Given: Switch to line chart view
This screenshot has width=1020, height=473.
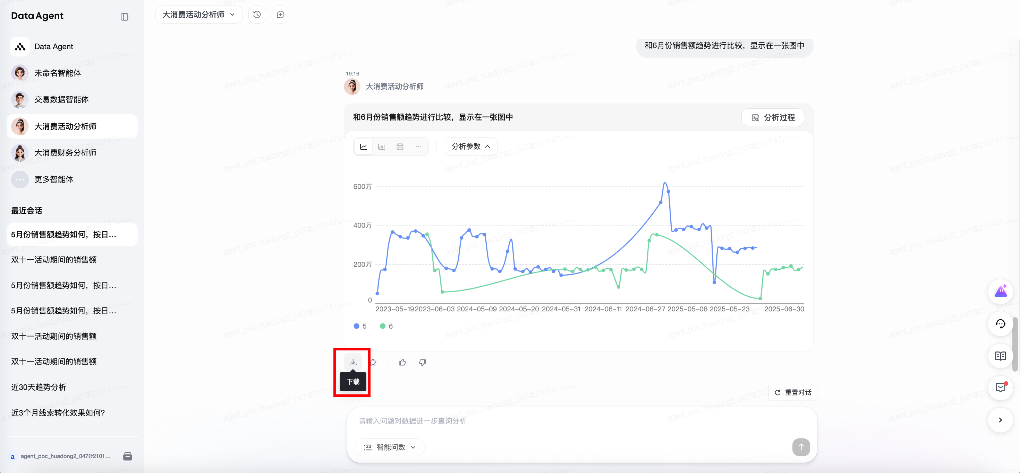Looking at the screenshot, I should point(363,146).
